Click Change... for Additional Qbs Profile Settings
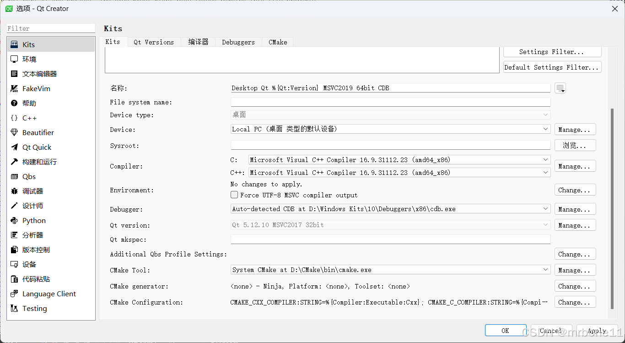625x343 pixels. tap(575, 254)
